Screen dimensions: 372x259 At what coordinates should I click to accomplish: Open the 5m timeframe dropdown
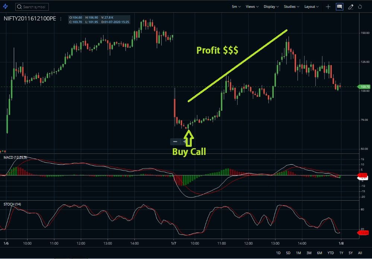236,7
